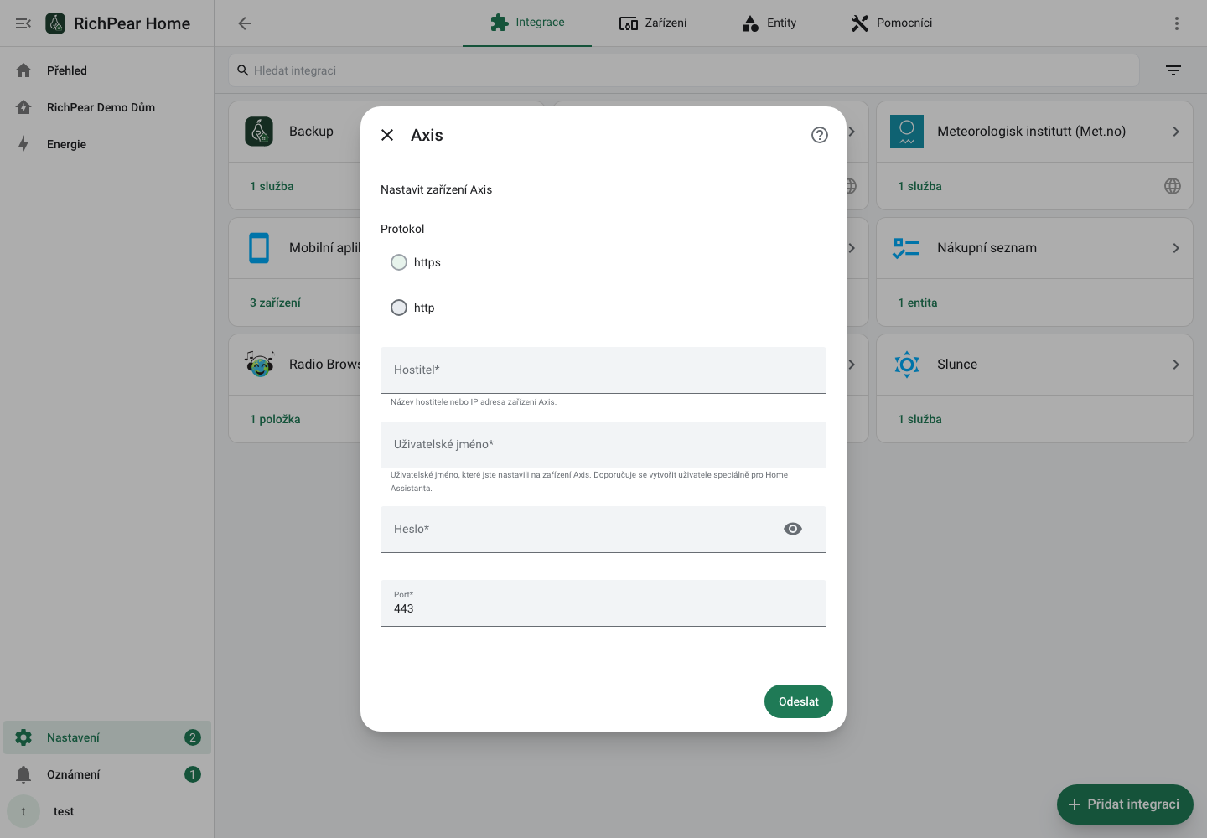Open the 1 entita link
1207x838 pixels.
coord(918,303)
